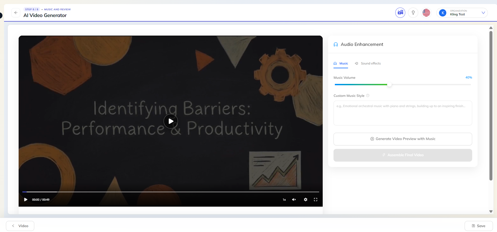The height and width of the screenshot is (232, 497).
Task: Click the scrollbar down arrow
Action: click(491, 211)
